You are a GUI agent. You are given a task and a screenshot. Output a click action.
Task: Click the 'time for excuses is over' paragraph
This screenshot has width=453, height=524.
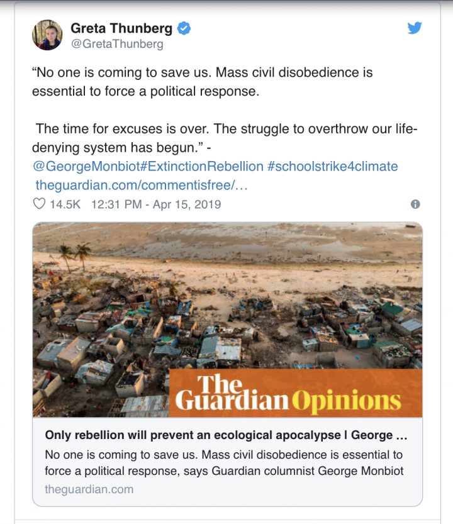[x=226, y=138]
